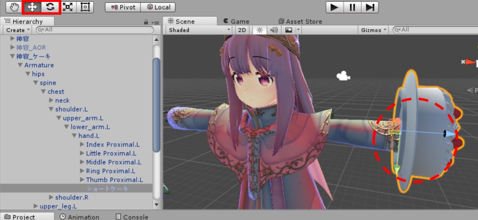Viewport: 478px width, 220px height.
Task: Toggle scene lighting sun icon
Action: [x=259, y=30]
